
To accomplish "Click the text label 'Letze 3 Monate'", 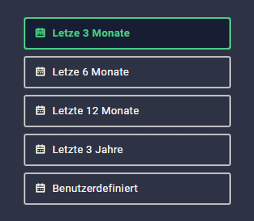I will point(91,33).
